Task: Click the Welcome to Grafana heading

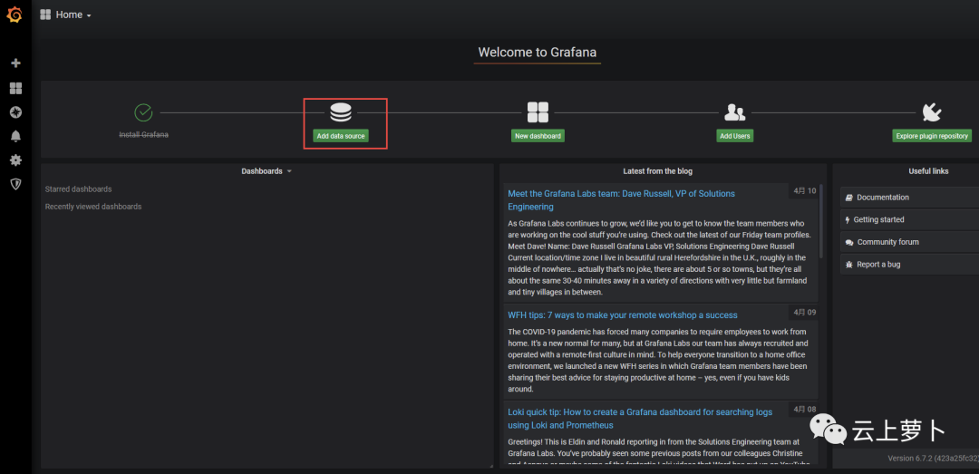Action: pos(537,53)
